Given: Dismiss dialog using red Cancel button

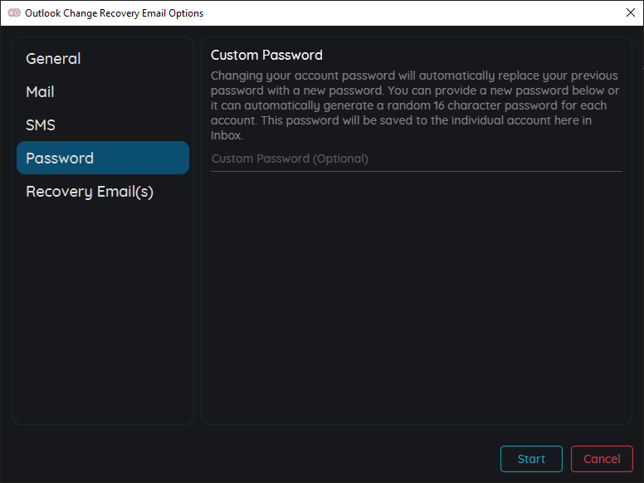Looking at the screenshot, I should pyautogui.click(x=602, y=459).
